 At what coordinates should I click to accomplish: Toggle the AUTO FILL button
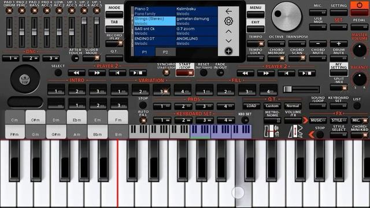pos(143,120)
